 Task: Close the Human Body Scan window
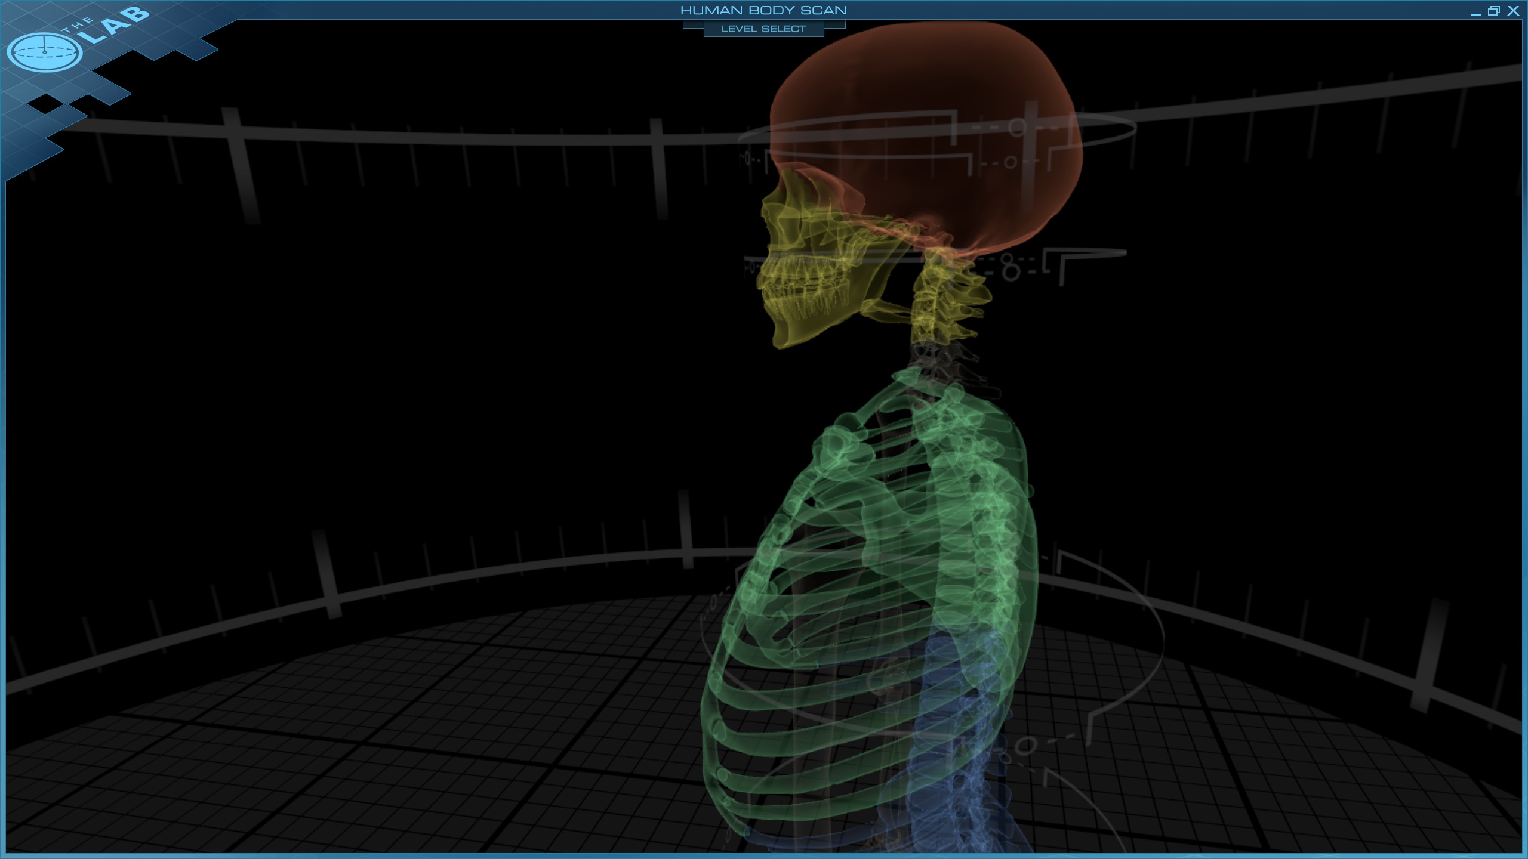point(1513,11)
